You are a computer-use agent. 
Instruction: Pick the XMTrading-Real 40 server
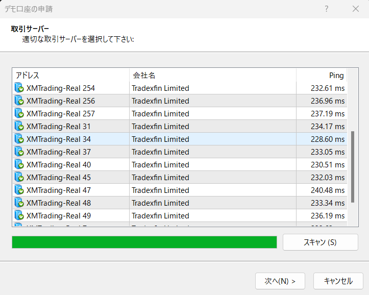pyautogui.click(x=180, y=164)
